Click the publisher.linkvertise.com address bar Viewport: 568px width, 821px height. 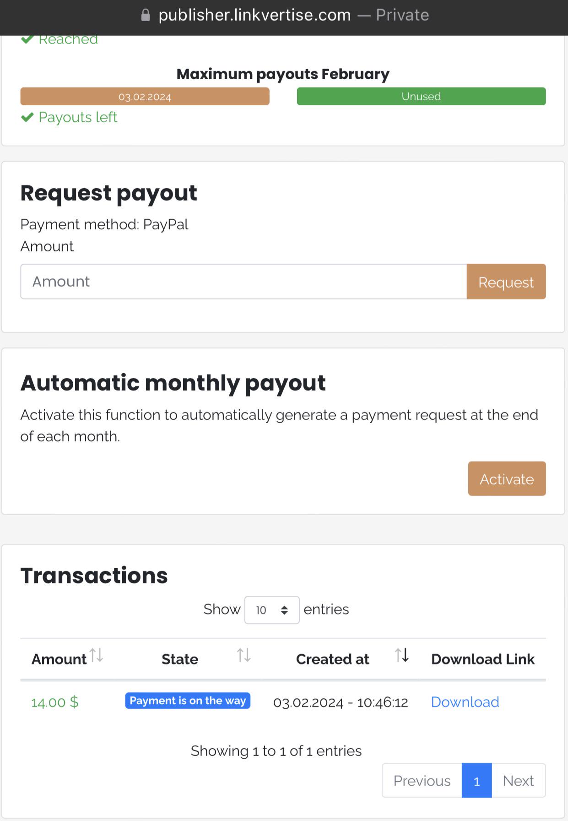click(x=254, y=16)
